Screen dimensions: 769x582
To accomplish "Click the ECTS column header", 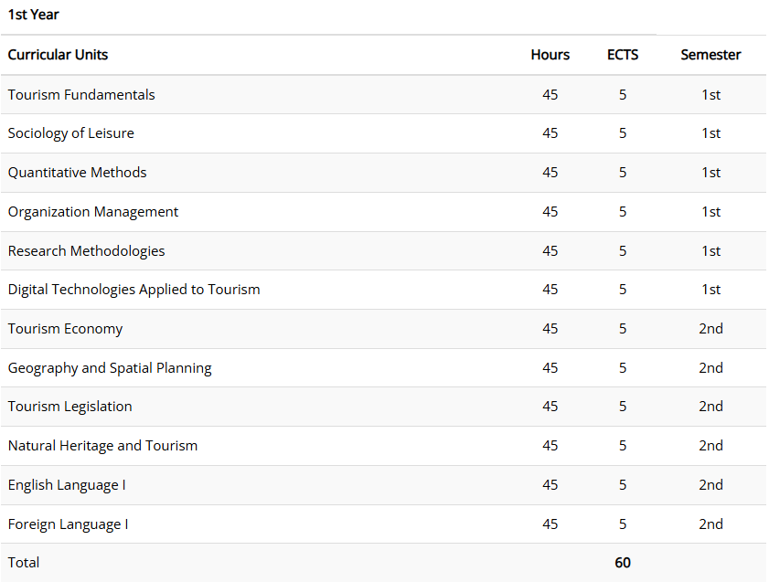I will (x=623, y=55).
